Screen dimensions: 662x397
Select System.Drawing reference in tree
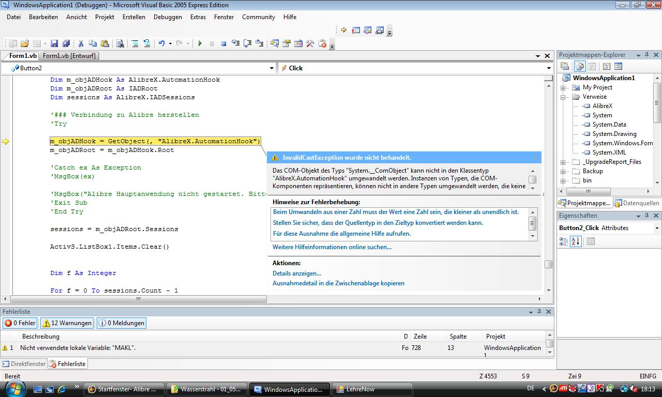pyautogui.click(x=614, y=134)
